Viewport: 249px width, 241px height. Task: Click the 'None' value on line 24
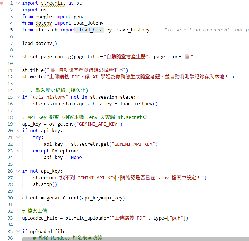coord(76,158)
